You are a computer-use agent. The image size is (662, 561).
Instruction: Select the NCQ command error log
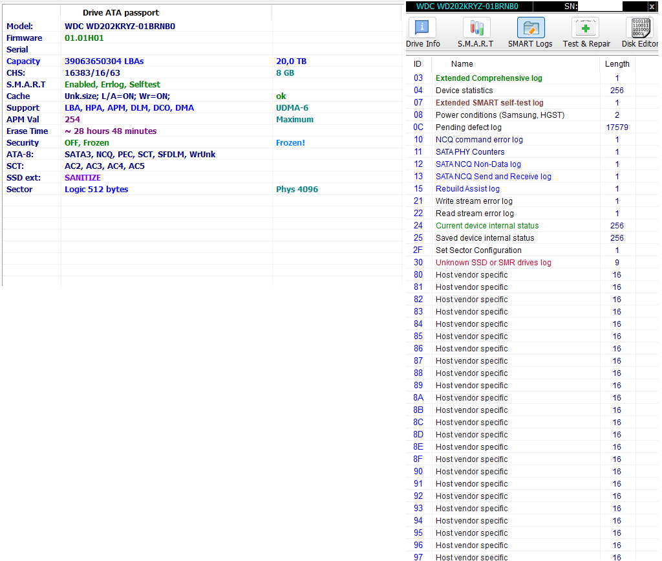tap(532, 139)
